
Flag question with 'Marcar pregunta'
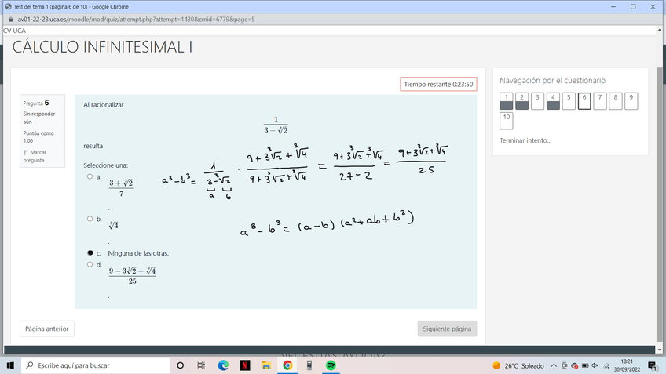34,155
